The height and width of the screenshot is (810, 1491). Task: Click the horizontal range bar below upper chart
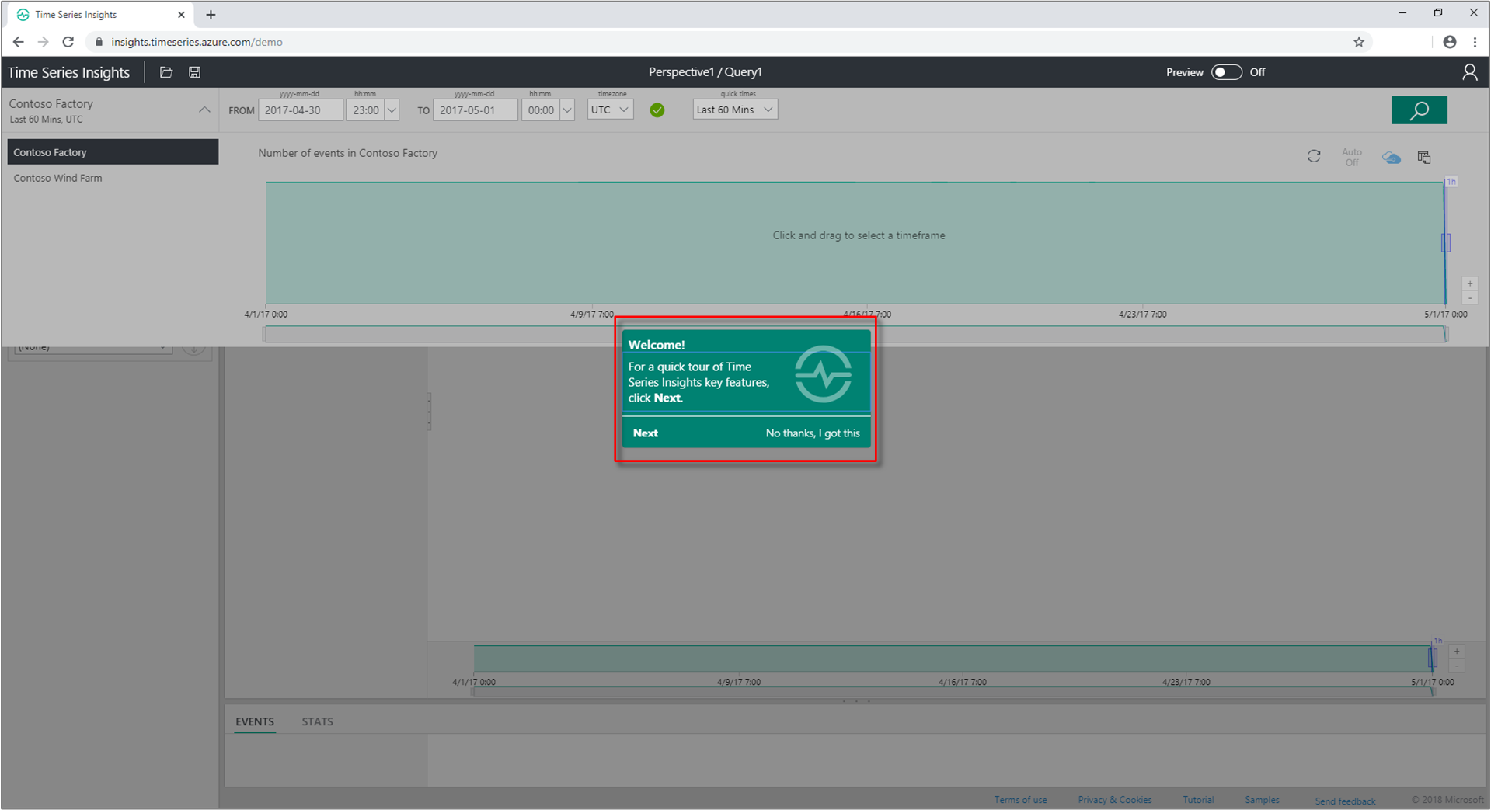point(855,334)
